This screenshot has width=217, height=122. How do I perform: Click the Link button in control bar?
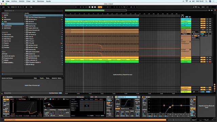[3, 7]
